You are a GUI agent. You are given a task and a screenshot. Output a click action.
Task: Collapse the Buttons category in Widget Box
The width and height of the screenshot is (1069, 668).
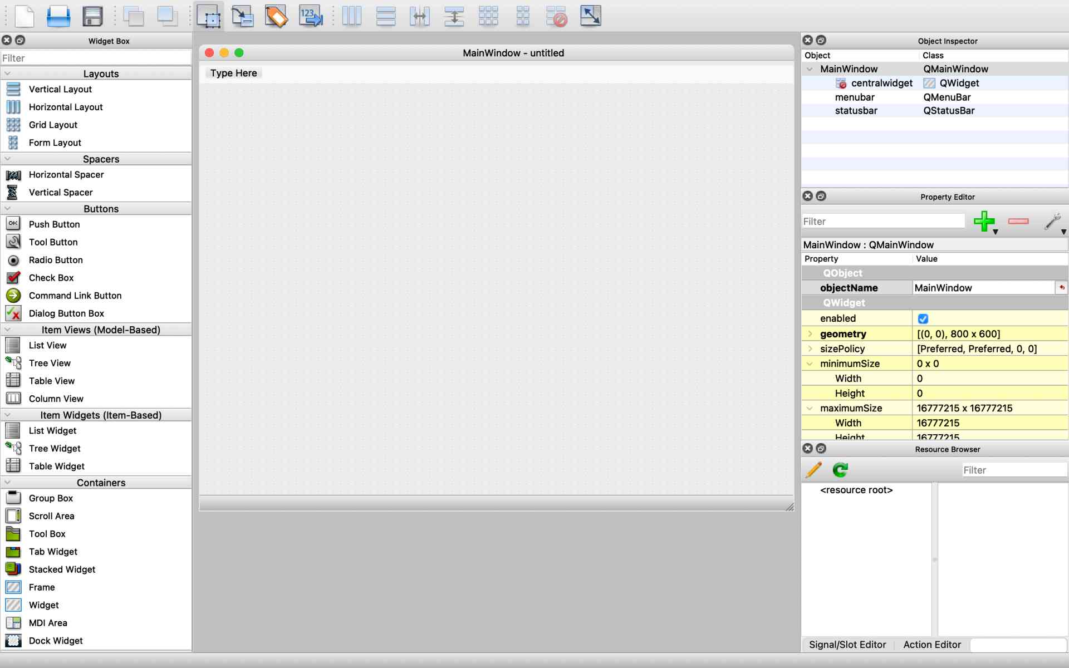click(x=7, y=209)
